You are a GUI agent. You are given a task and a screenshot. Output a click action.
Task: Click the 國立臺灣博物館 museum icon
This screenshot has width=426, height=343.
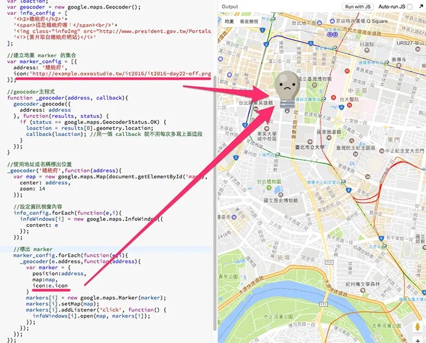click(x=315, y=85)
